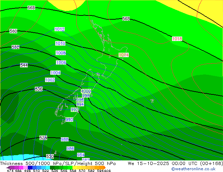Click the legend value 474
Viewport: 223px width, 172px height.
pyautogui.click(x=10, y=171)
